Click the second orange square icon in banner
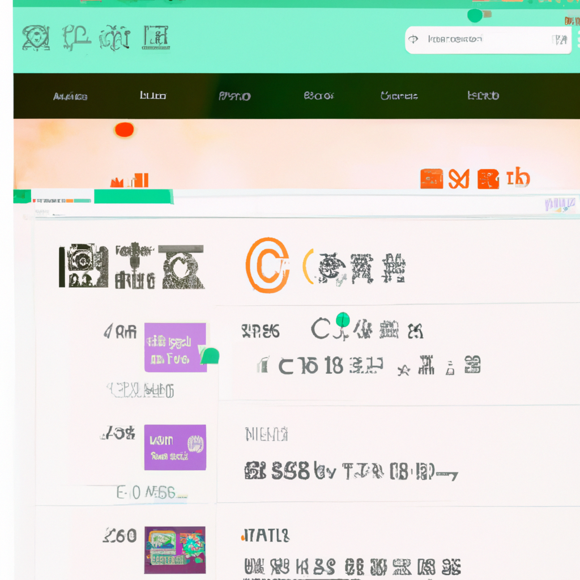The width and height of the screenshot is (580, 580). [x=488, y=179]
